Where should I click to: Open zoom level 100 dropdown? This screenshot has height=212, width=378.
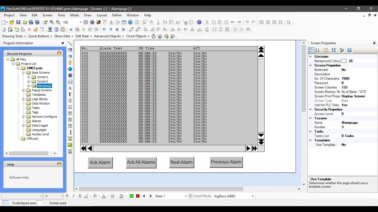click(80, 22)
